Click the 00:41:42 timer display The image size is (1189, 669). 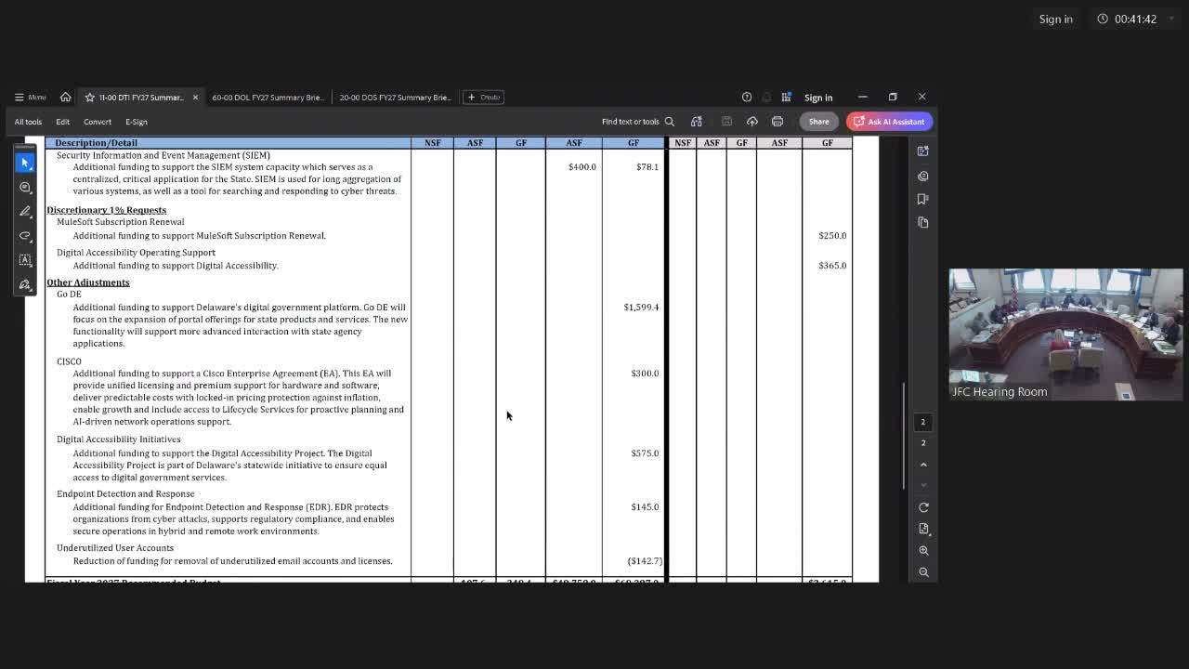(1135, 19)
